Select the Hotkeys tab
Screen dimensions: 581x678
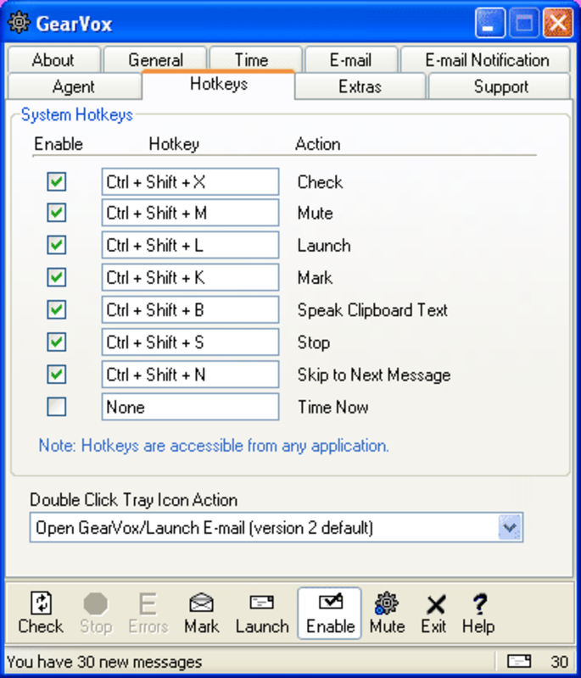pyautogui.click(x=219, y=84)
